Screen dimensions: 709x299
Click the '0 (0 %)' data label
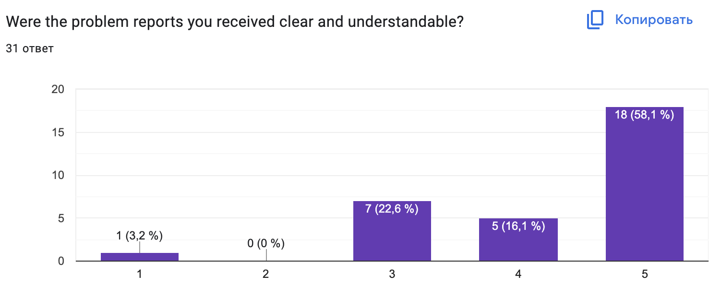point(266,244)
